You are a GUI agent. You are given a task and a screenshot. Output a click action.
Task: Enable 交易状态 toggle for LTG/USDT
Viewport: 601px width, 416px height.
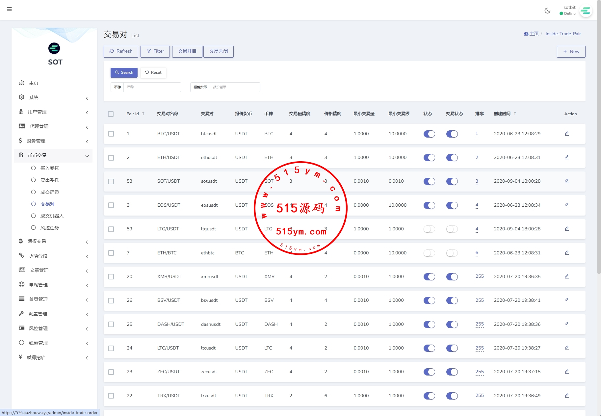pyautogui.click(x=452, y=229)
